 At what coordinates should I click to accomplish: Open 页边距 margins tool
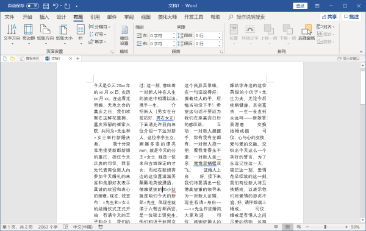pos(29,34)
